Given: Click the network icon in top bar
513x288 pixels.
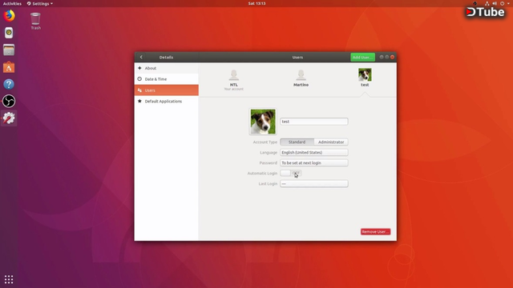Looking at the screenshot, I should click(487, 3).
